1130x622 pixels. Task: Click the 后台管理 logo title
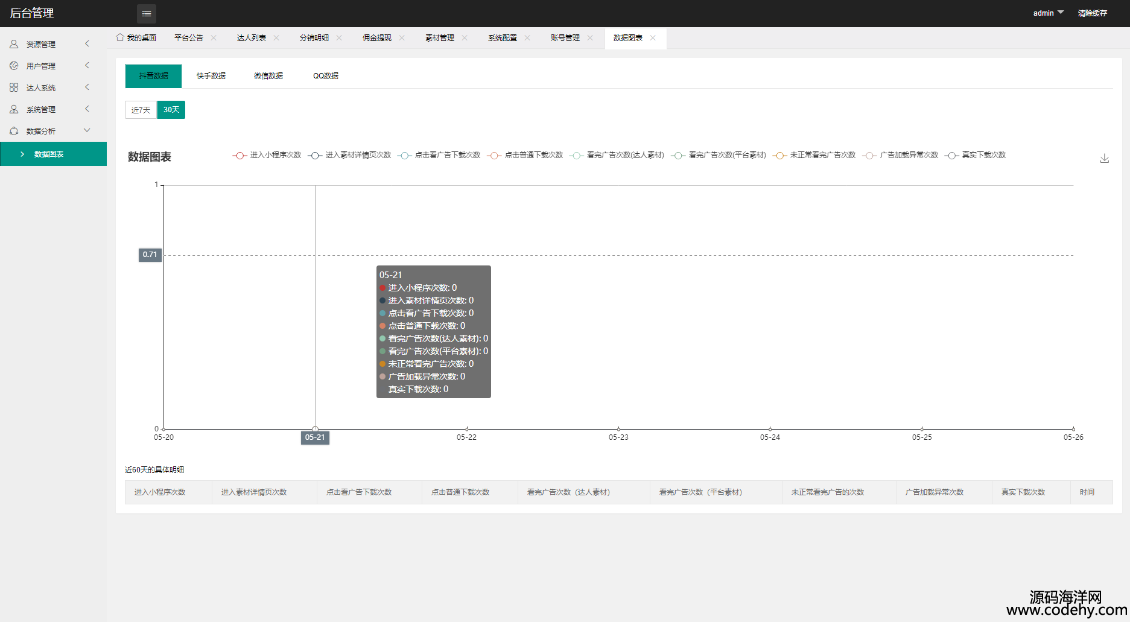32,13
